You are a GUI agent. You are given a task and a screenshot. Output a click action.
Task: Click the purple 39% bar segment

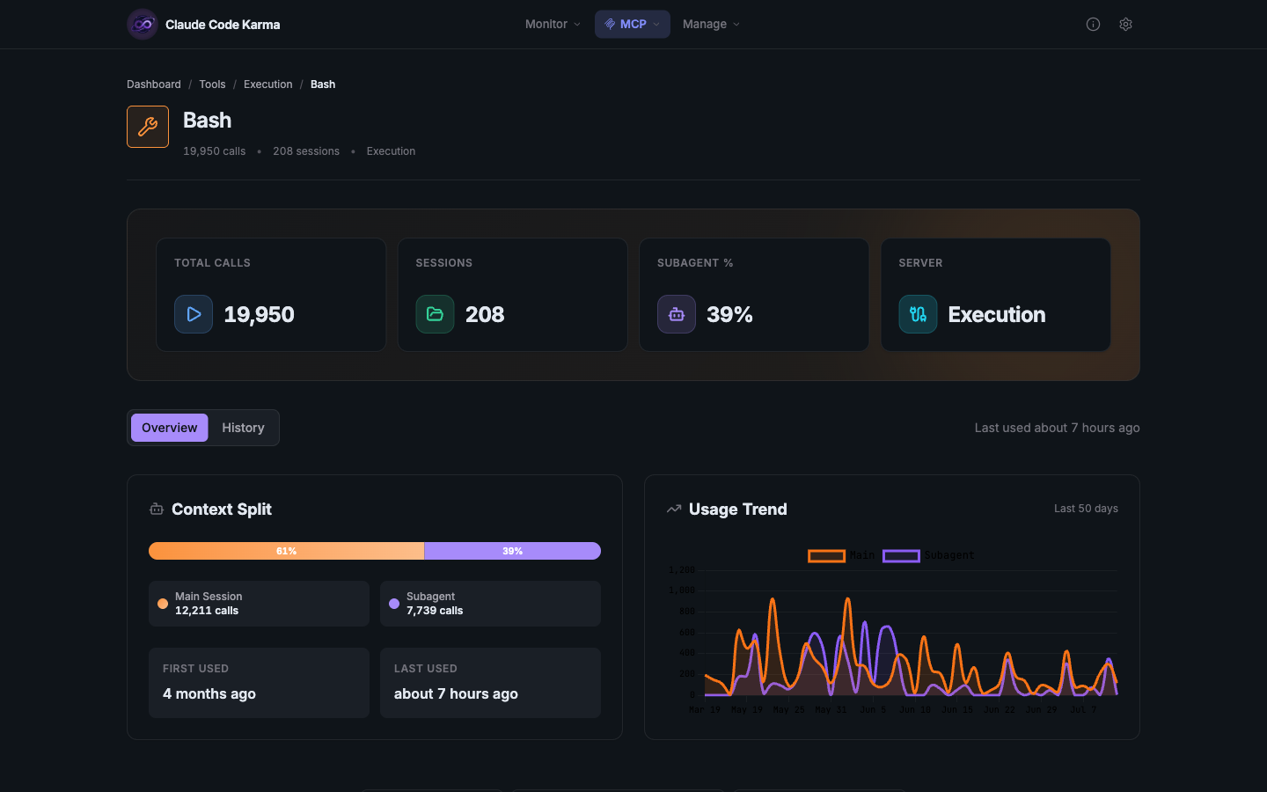pos(513,551)
